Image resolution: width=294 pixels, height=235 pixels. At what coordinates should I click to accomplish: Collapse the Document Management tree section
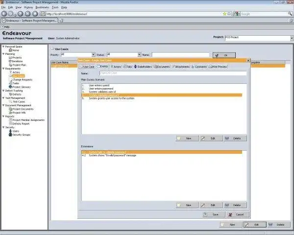coord(3,105)
